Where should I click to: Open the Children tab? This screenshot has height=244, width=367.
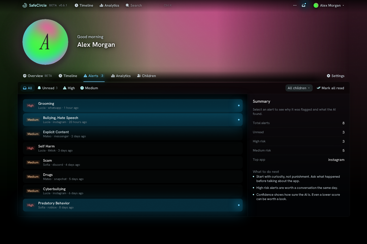[x=147, y=76]
